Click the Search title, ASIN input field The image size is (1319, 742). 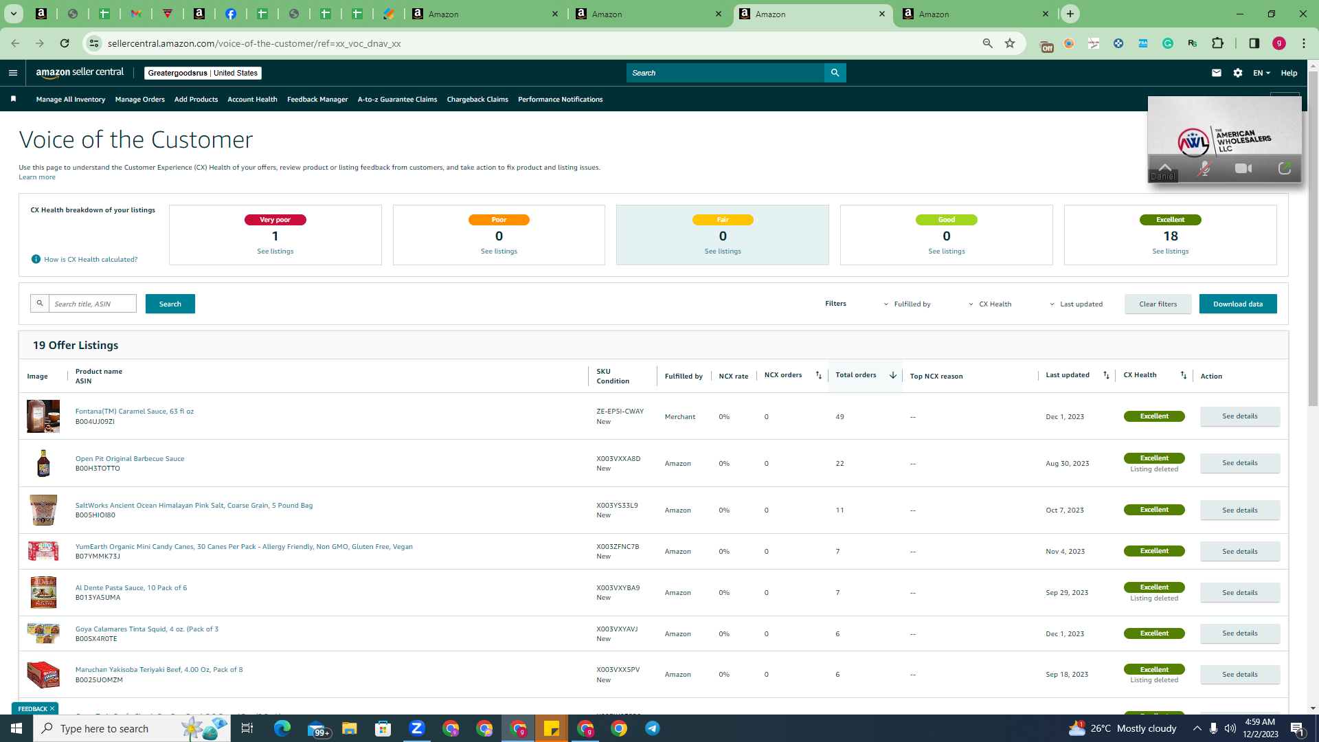tap(93, 304)
